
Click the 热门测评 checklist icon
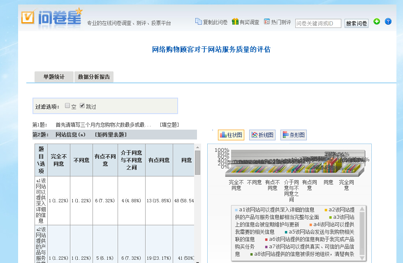(x=267, y=21)
